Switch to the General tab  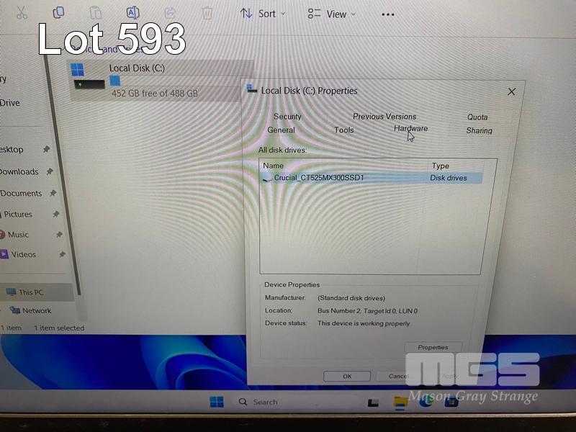tap(281, 130)
